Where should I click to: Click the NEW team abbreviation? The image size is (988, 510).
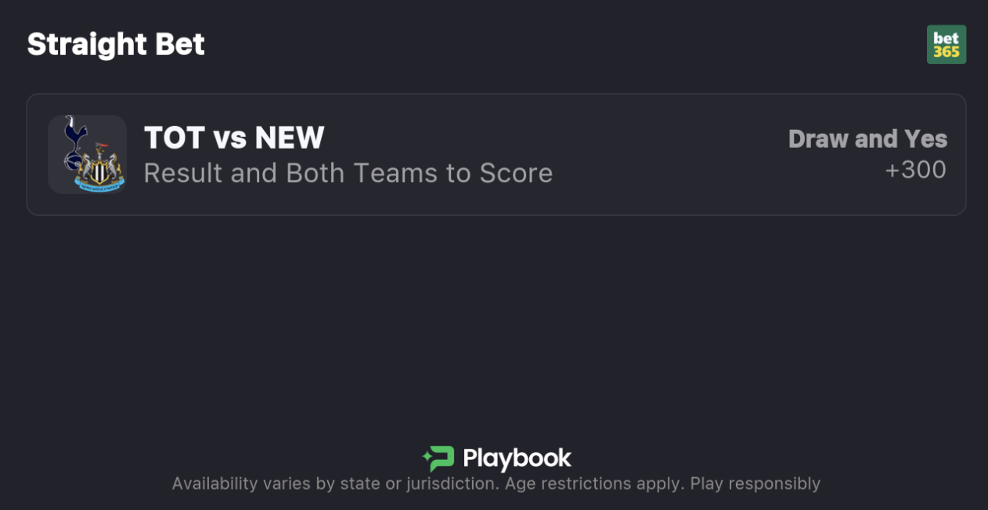290,138
